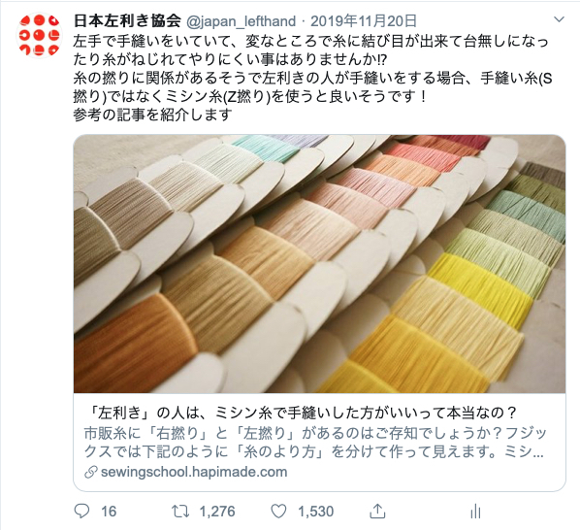Expand the tweet options chevron
The width and height of the screenshot is (580, 530).
click(559, 19)
